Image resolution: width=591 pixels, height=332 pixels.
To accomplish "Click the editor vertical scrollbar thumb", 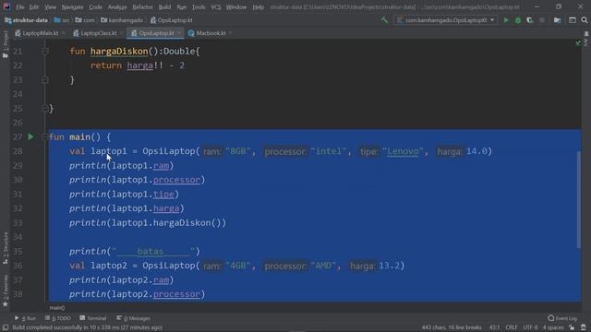I will [579, 199].
